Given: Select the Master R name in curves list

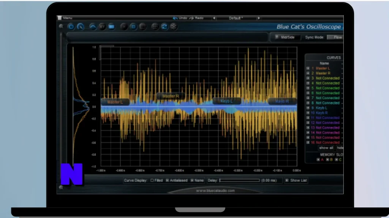Looking at the screenshot, I should [323, 73].
